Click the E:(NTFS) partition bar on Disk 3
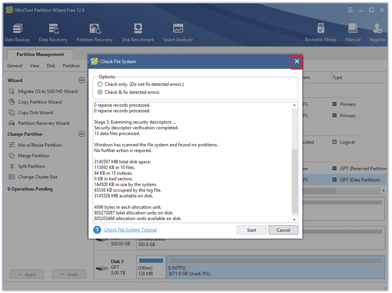This screenshot has height=293, width=392. [275, 267]
